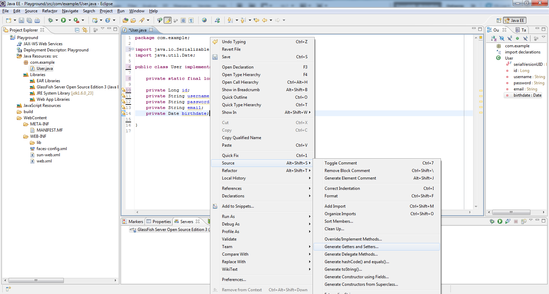549x294 pixels.
Task: Open the Debug button dropdown arrow
Action: click(x=57, y=20)
